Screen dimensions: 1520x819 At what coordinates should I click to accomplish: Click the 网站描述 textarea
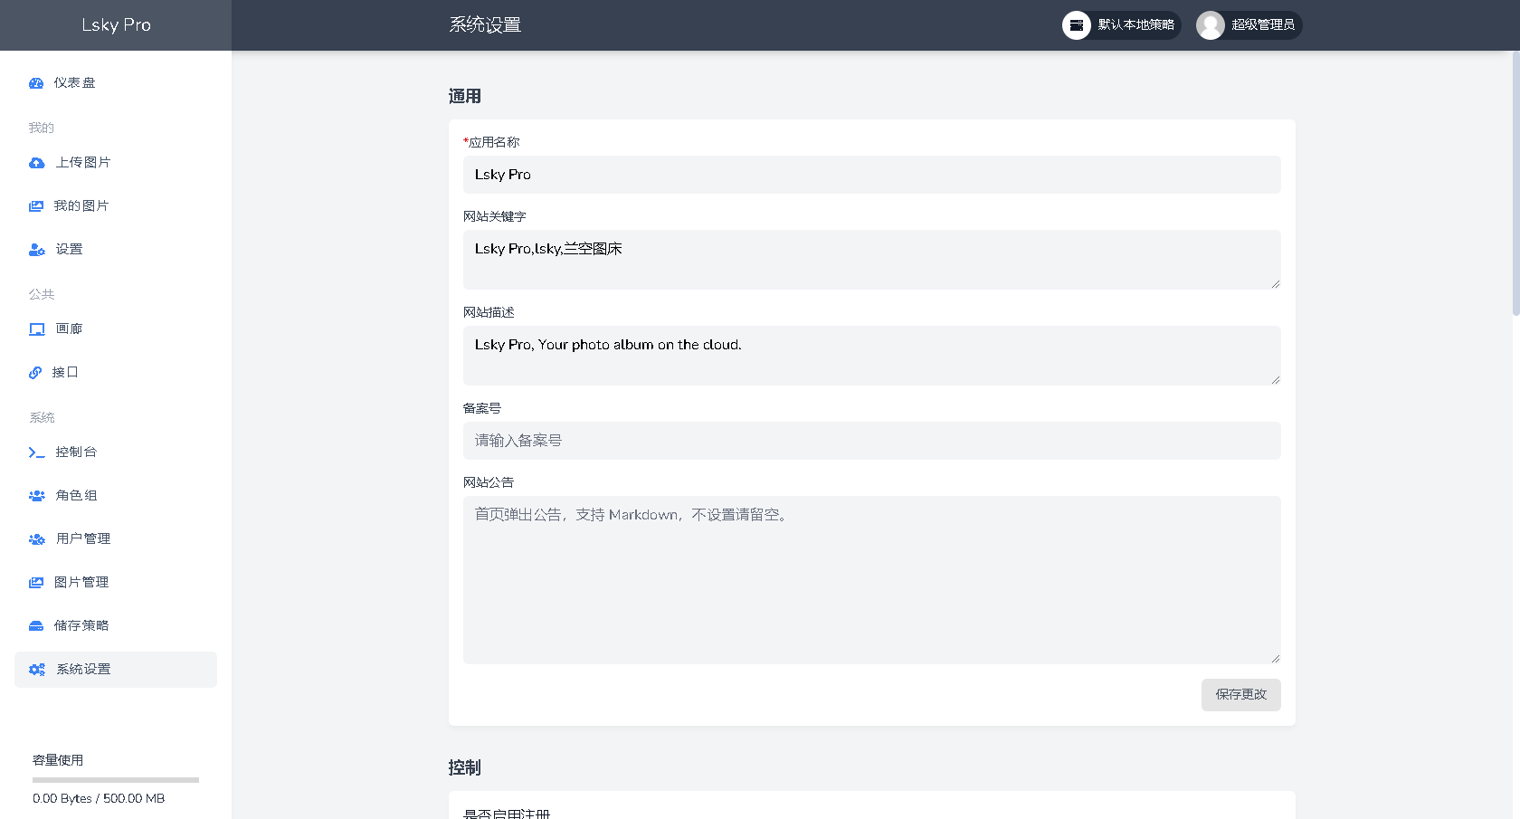pos(872,356)
